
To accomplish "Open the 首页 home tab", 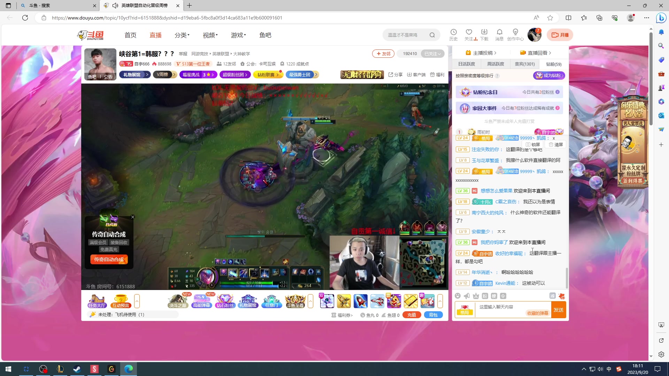I will tap(131, 35).
